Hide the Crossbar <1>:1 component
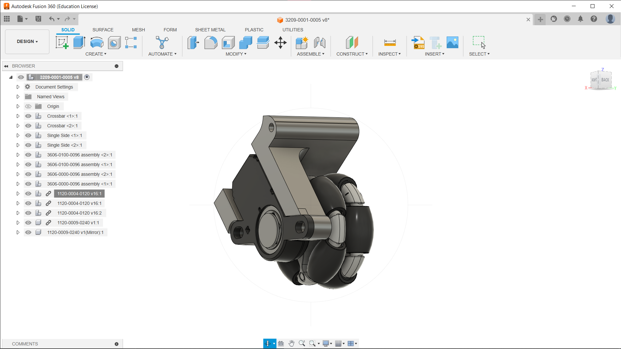621x349 pixels. 28,116
